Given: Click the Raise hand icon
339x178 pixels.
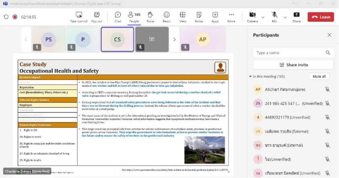Looking at the screenshot, I should click(150, 17).
